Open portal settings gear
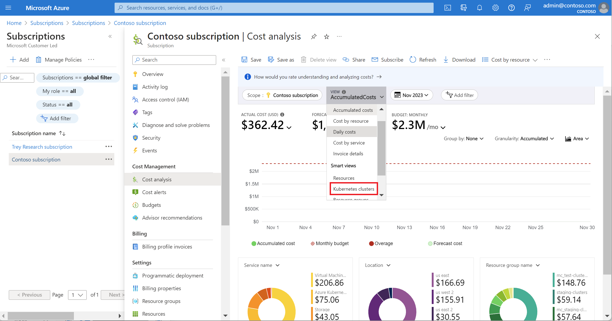The width and height of the screenshot is (612, 321). coord(495,8)
